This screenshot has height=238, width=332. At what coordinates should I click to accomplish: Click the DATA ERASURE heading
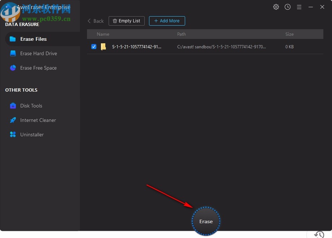(x=22, y=24)
